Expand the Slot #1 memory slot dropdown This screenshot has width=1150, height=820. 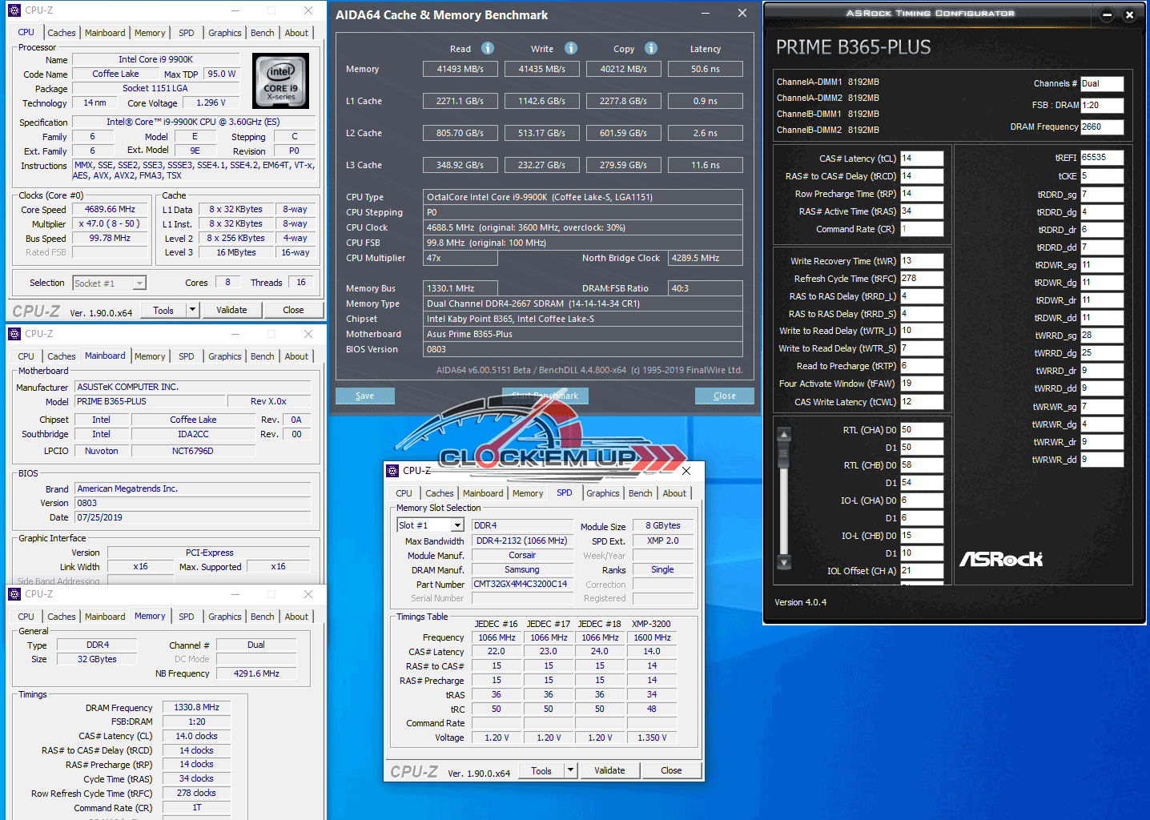457,525
